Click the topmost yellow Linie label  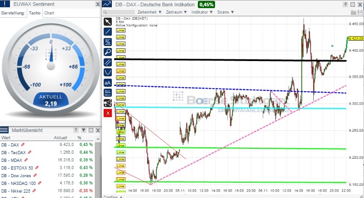tap(120, 30)
